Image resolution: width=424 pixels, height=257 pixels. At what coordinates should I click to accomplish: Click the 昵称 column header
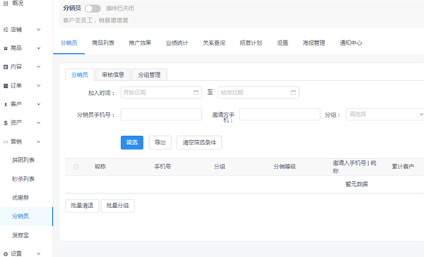(100, 167)
